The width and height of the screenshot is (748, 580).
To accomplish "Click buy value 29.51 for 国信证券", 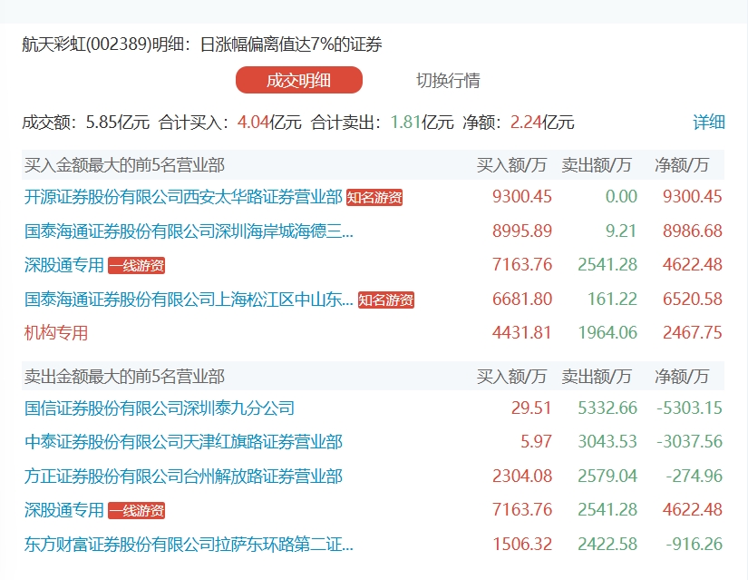I will point(531,408).
